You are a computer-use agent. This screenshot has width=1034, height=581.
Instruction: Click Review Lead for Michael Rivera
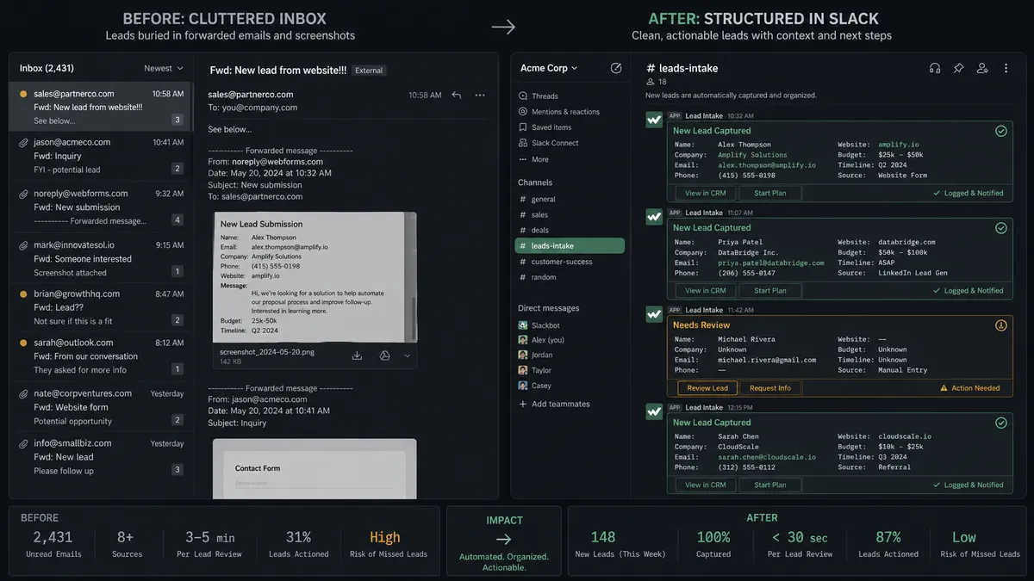pos(707,388)
